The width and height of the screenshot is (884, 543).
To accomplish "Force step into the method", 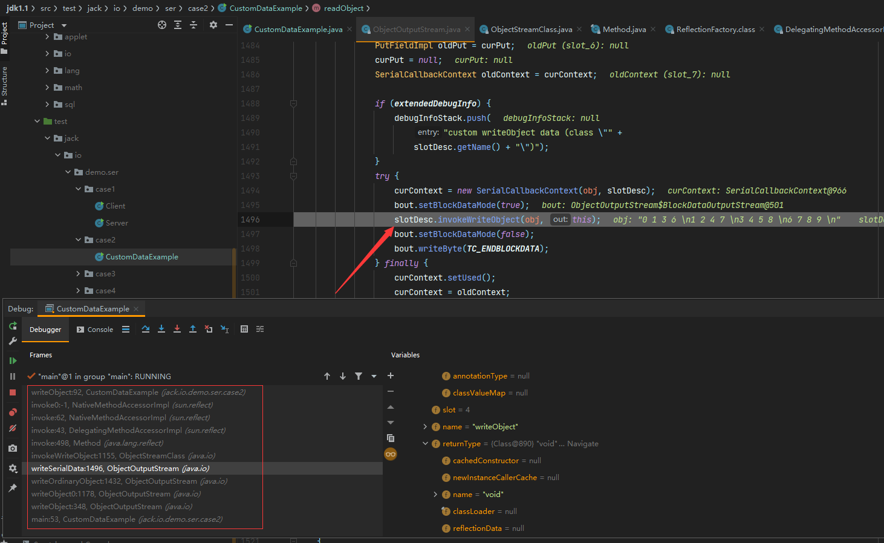I will click(177, 329).
